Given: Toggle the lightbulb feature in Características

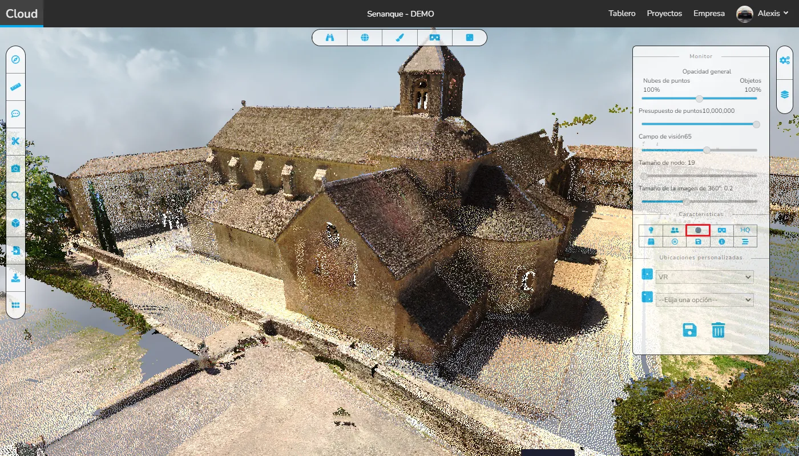Looking at the screenshot, I should pyautogui.click(x=651, y=230).
